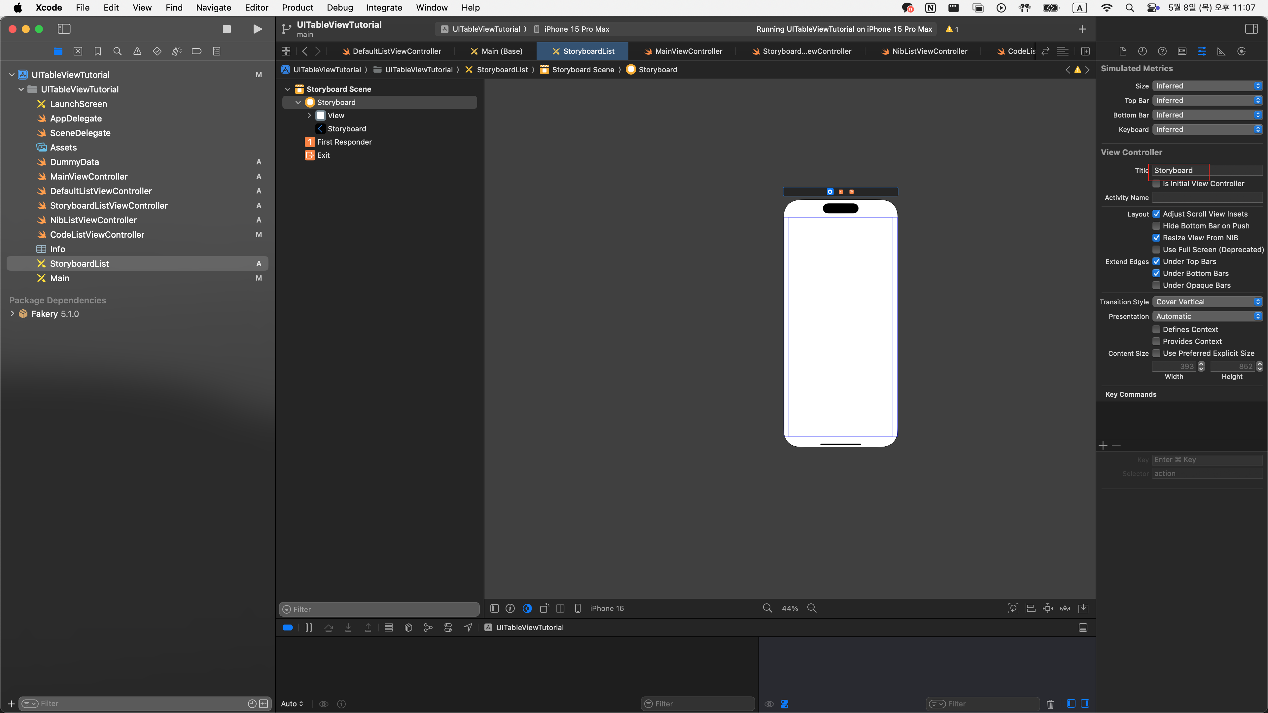This screenshot has width=1268, height=713.
Task: Toggle the navigator sidebar
Action: click(x=64, y=29)
